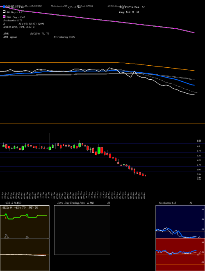Image resolution: width=205 pixels, height=271 pixels.
Task: Click the 'Intra Day Trading Price & MR' title
Action: 75,203
